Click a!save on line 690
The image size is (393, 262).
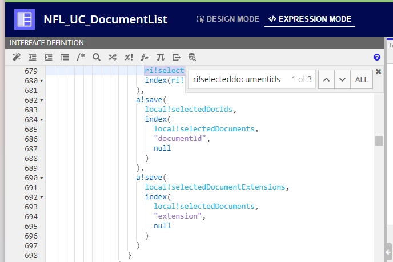click(149, 178)
